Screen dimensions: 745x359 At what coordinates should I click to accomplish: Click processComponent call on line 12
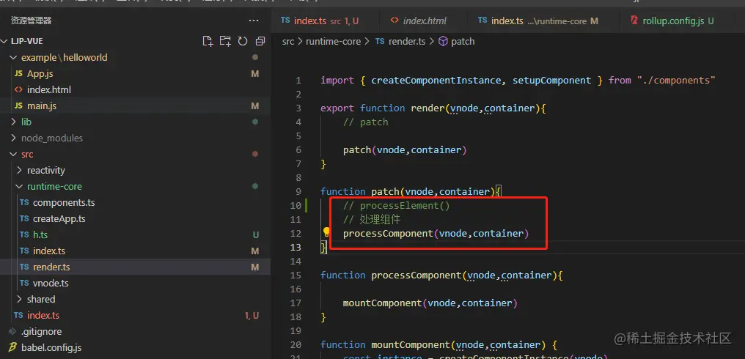pos(388,233)
